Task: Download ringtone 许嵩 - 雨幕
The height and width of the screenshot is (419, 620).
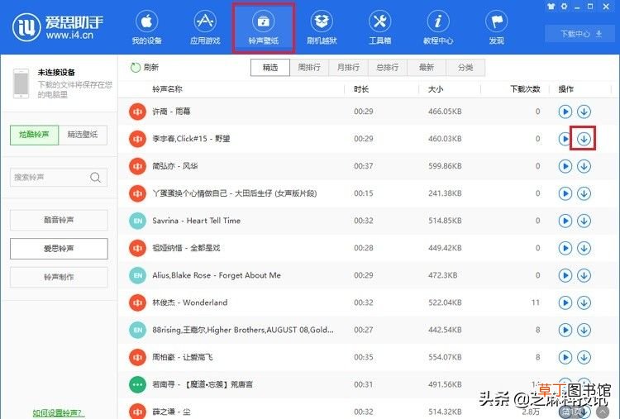Action: pyautogui.click(x=584, y=112)
